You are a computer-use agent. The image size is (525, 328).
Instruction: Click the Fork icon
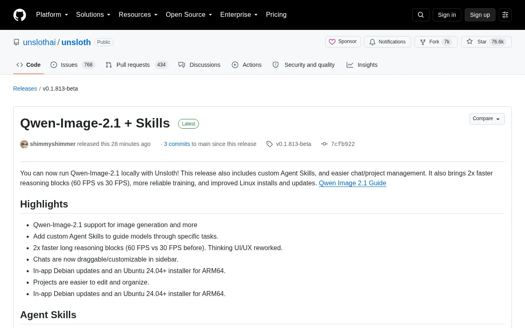pyautogui.click(x=423, y=42)
